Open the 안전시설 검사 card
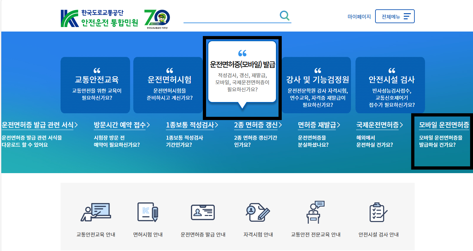 (390, 85)
